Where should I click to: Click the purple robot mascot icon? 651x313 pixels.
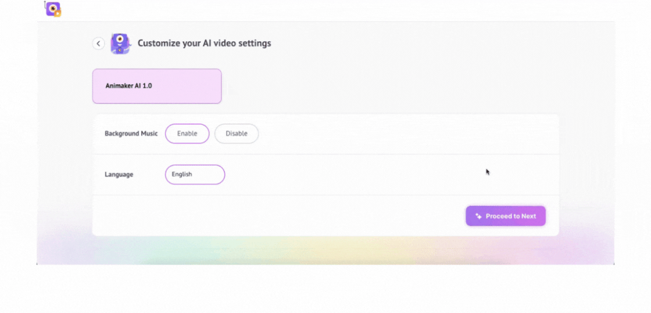[x=120, y=44]
